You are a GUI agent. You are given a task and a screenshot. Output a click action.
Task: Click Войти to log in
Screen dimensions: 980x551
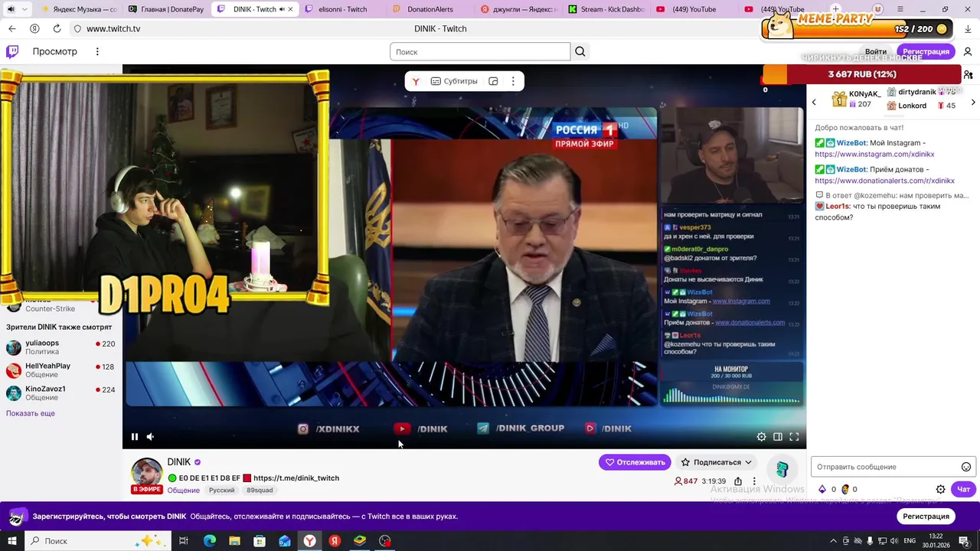pyautogui.click(x=876, y=51)
